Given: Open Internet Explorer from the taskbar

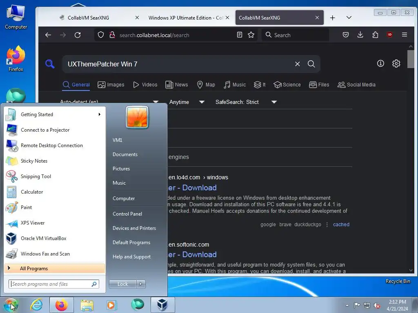Looking at the screenshot, I should point(36,305).
